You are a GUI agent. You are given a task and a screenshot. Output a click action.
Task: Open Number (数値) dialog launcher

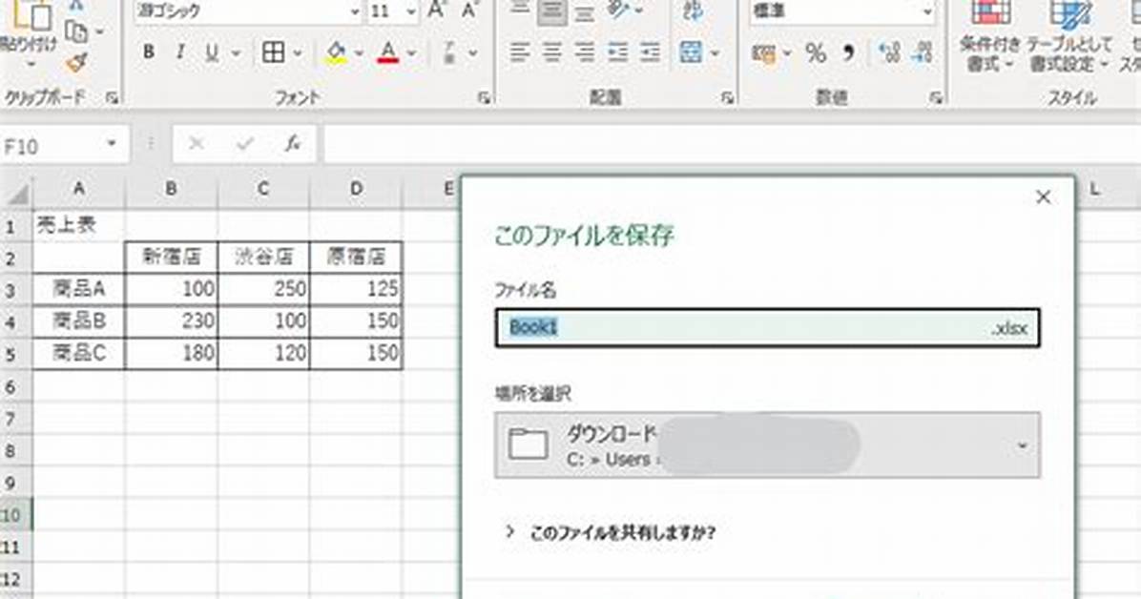[x=937, y=97]
